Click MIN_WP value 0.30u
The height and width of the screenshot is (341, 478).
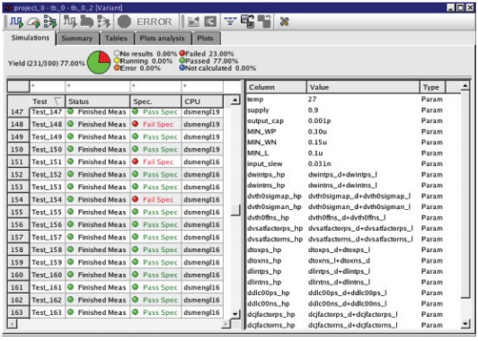(x=317, y=132)
